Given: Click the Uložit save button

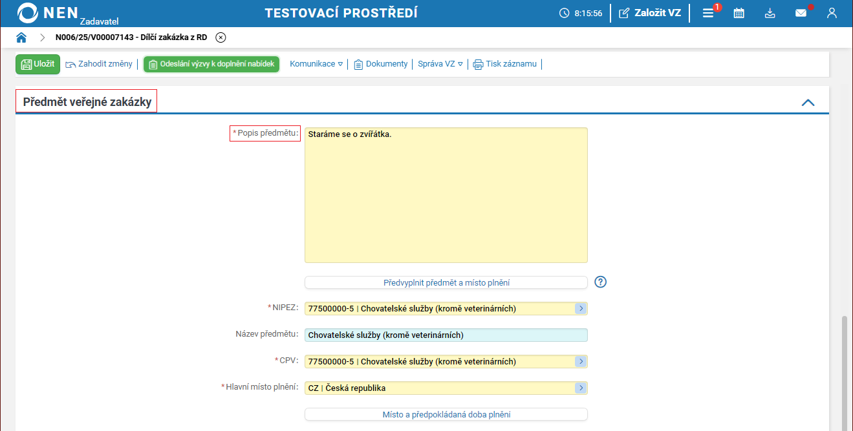Looking at the screenshot, I should tap(38, 64).
